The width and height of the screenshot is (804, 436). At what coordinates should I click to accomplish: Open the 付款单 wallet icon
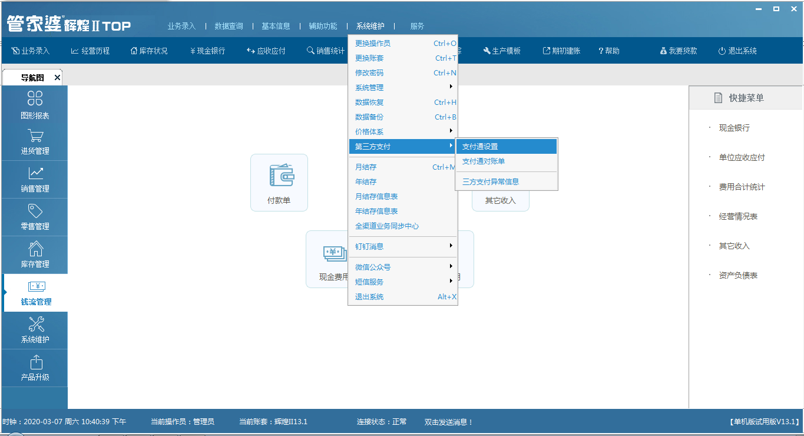(279, 176)
